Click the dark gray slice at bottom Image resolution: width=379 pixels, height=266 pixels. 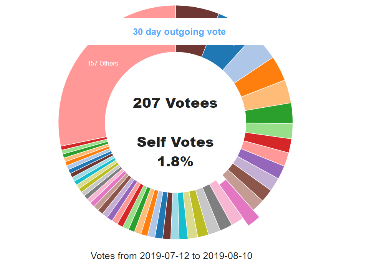[217, 208]
